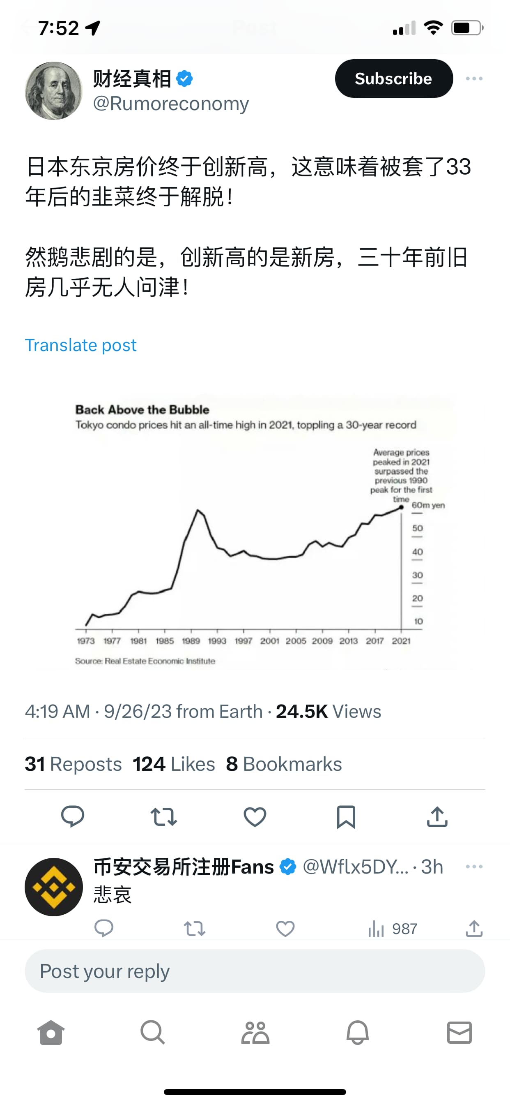Image resolution: width=510 pixels, height=1105 pixels.
Task: Open the Messages envelope tab
Action: point(459,1032)
